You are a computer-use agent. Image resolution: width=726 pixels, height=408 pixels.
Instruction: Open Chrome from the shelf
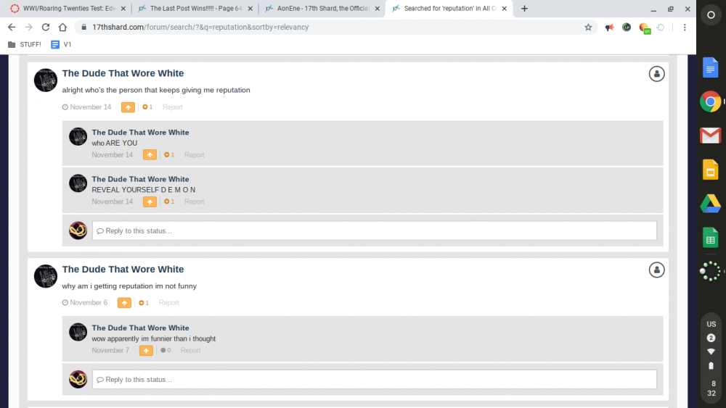(710, 101)
